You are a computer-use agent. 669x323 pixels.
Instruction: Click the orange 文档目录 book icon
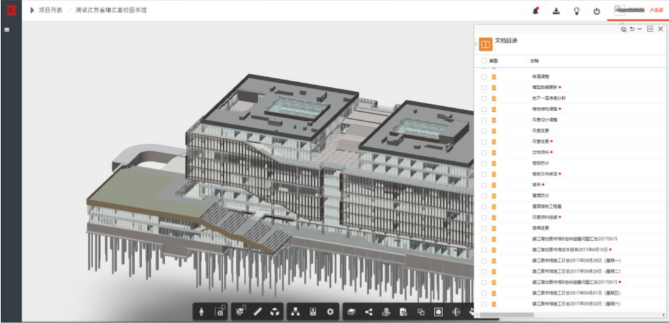click(x=486, y=44)
